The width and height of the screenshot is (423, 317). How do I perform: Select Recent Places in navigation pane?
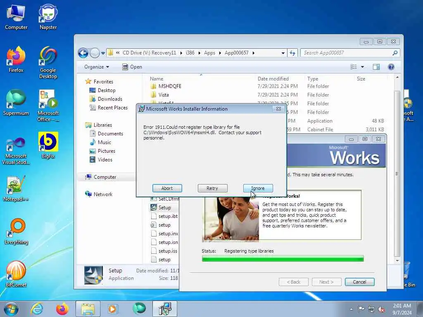(x=112, y=108)
